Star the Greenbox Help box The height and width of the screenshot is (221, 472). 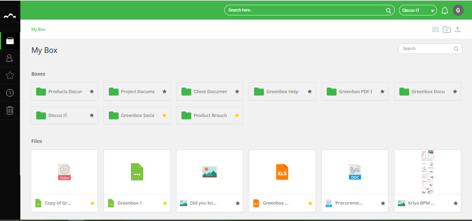(x=310, y=91)
